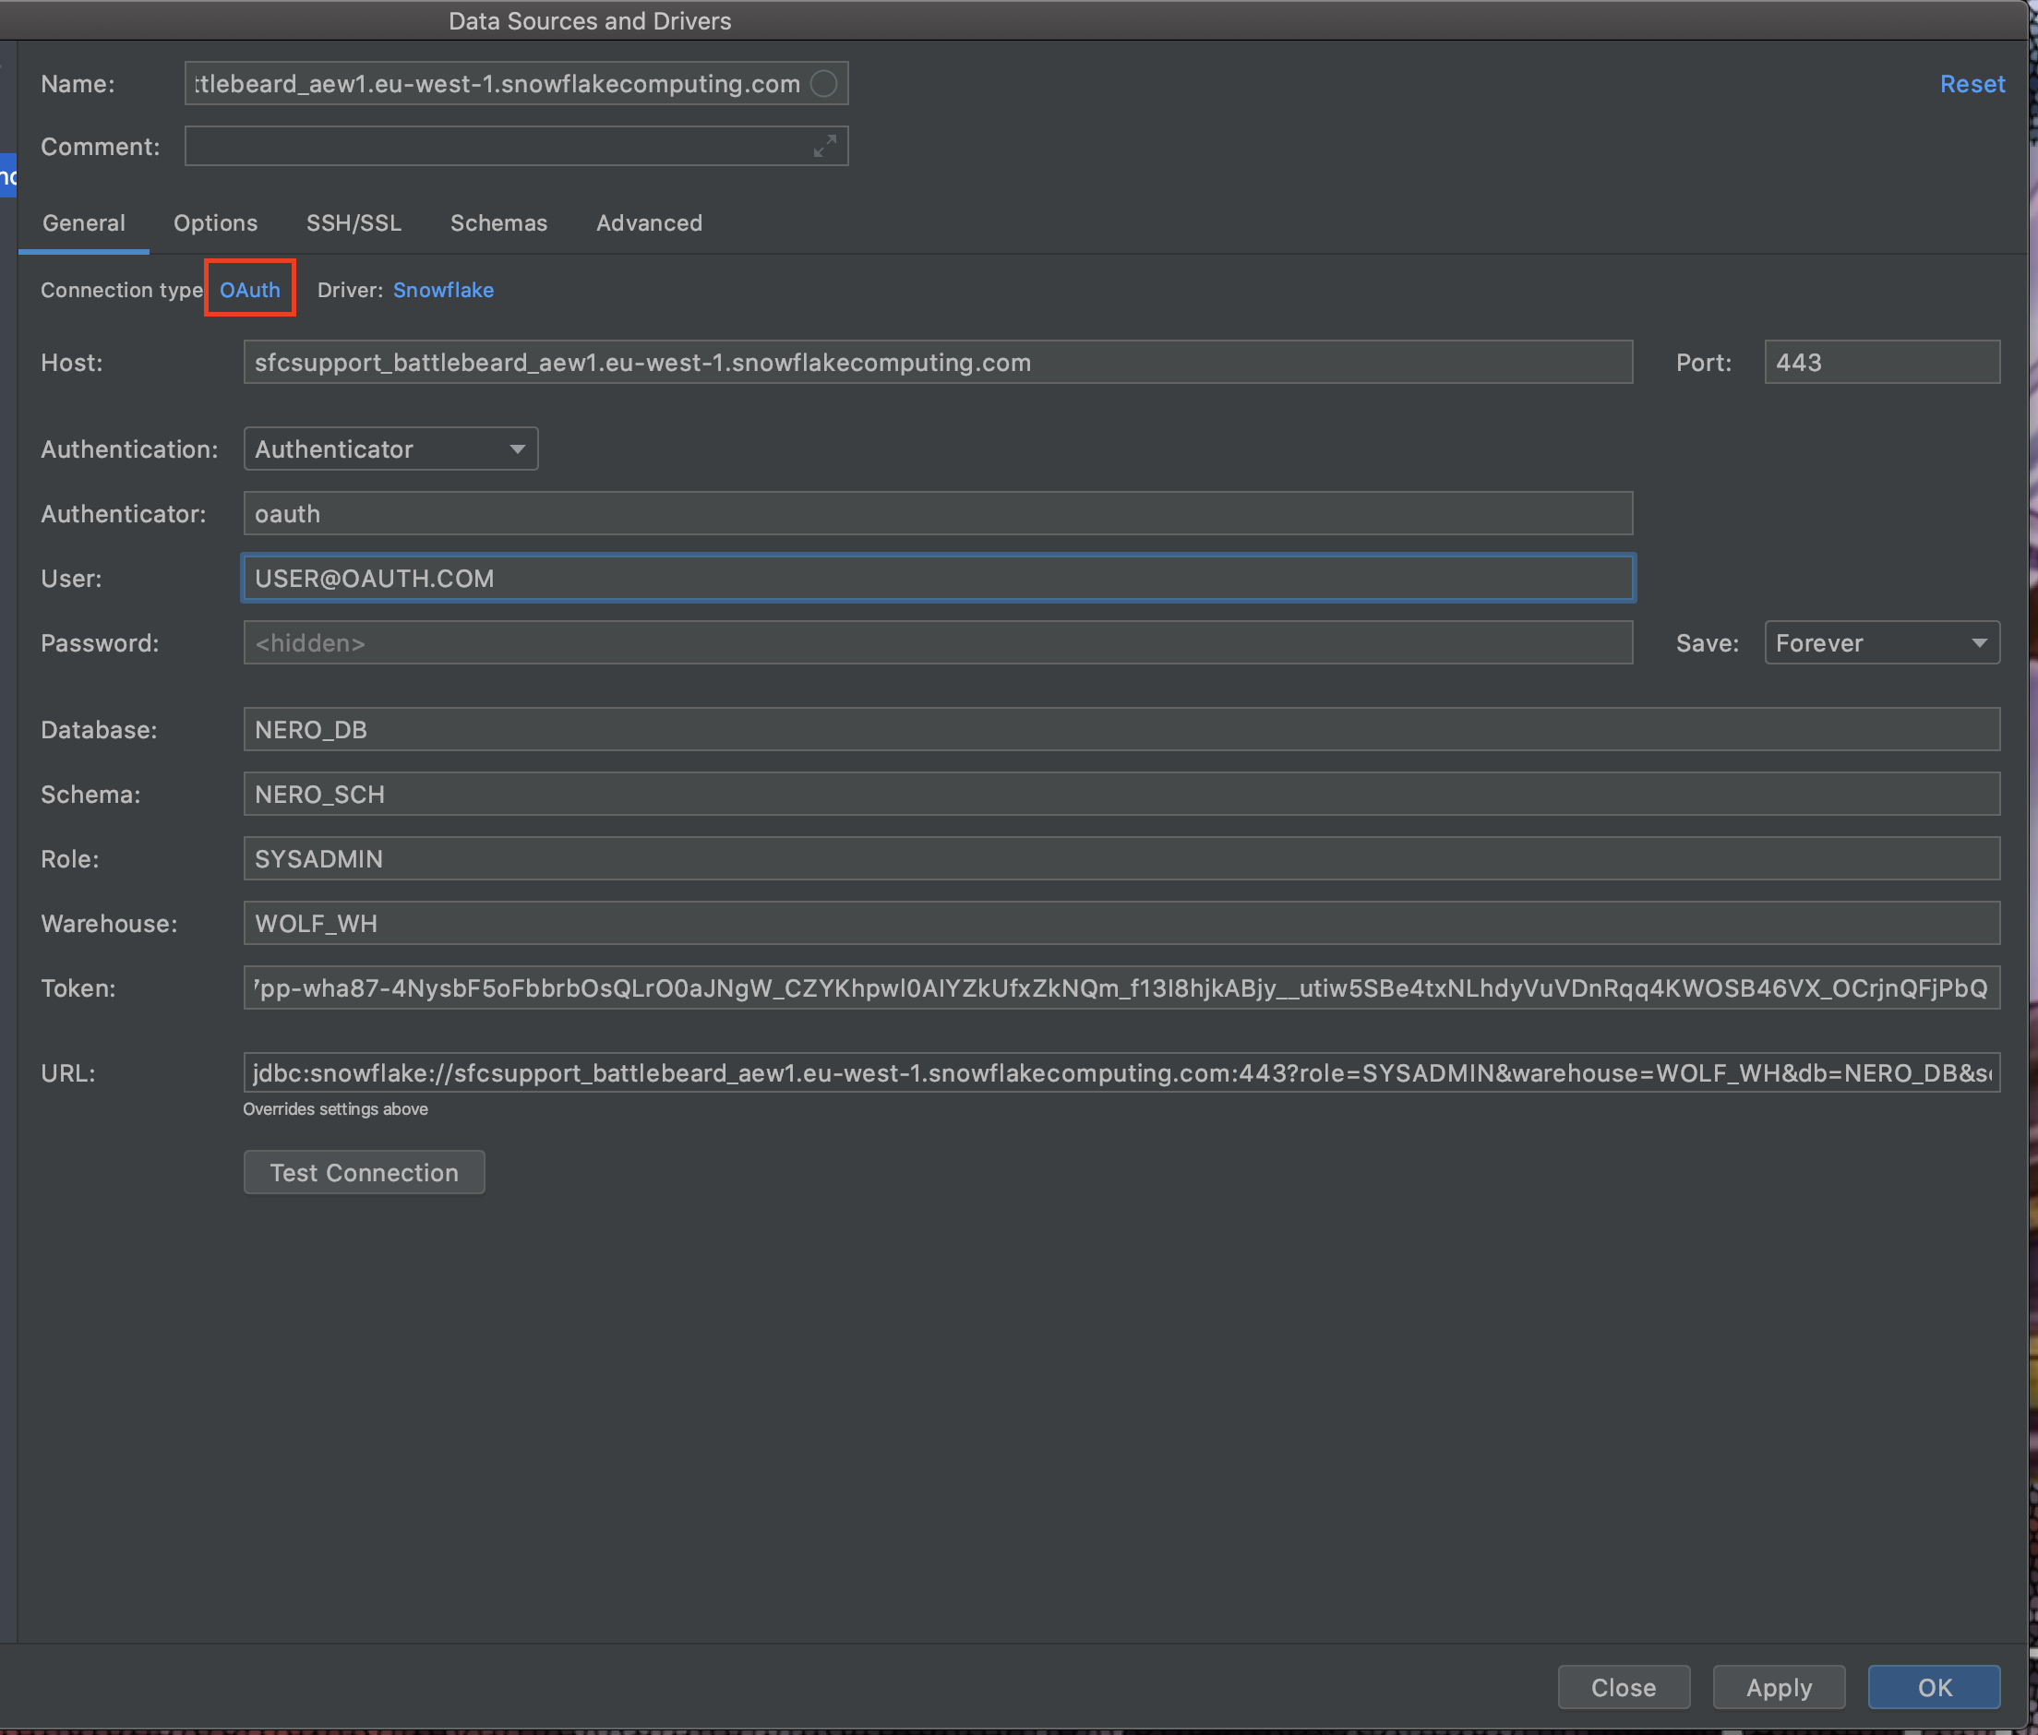Open the SSH/SSL tab
The height and width of the screenshot is (1735, 2038).
click(x=354, y=223)
